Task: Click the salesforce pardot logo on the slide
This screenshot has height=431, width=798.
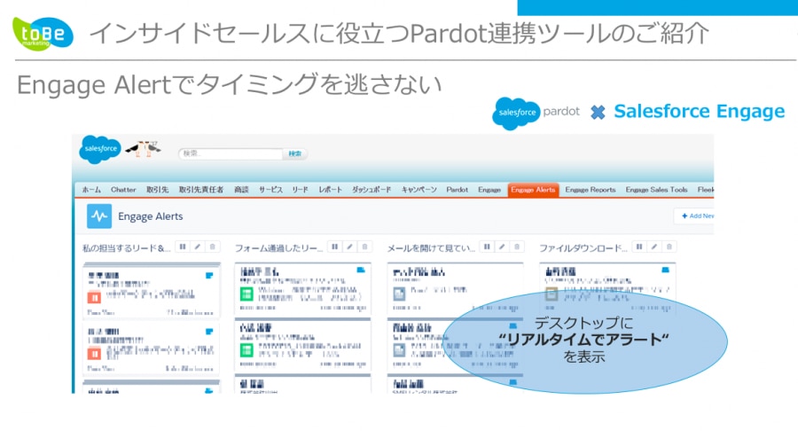Action: click(536, 113)
